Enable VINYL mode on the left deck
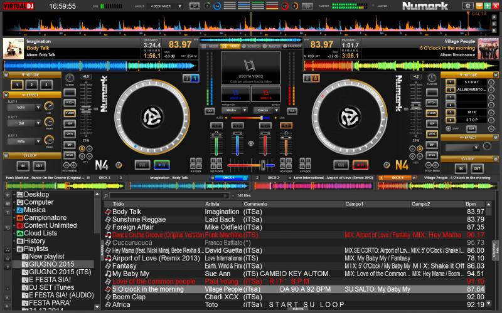Image resolution: width=502 pixels, height=313 pixels. (70, 134)
